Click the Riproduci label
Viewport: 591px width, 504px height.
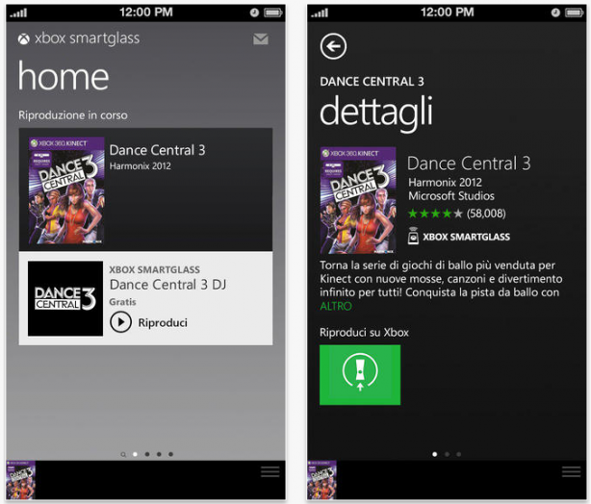(x=163, y=323)
